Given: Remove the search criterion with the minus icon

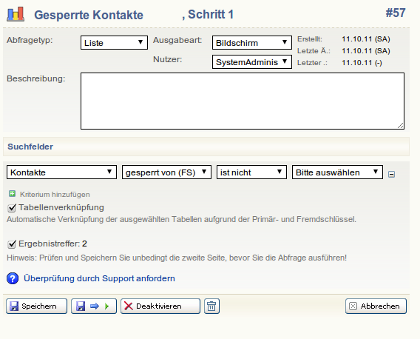Looking at the screenshot, I should pos(391,175).
